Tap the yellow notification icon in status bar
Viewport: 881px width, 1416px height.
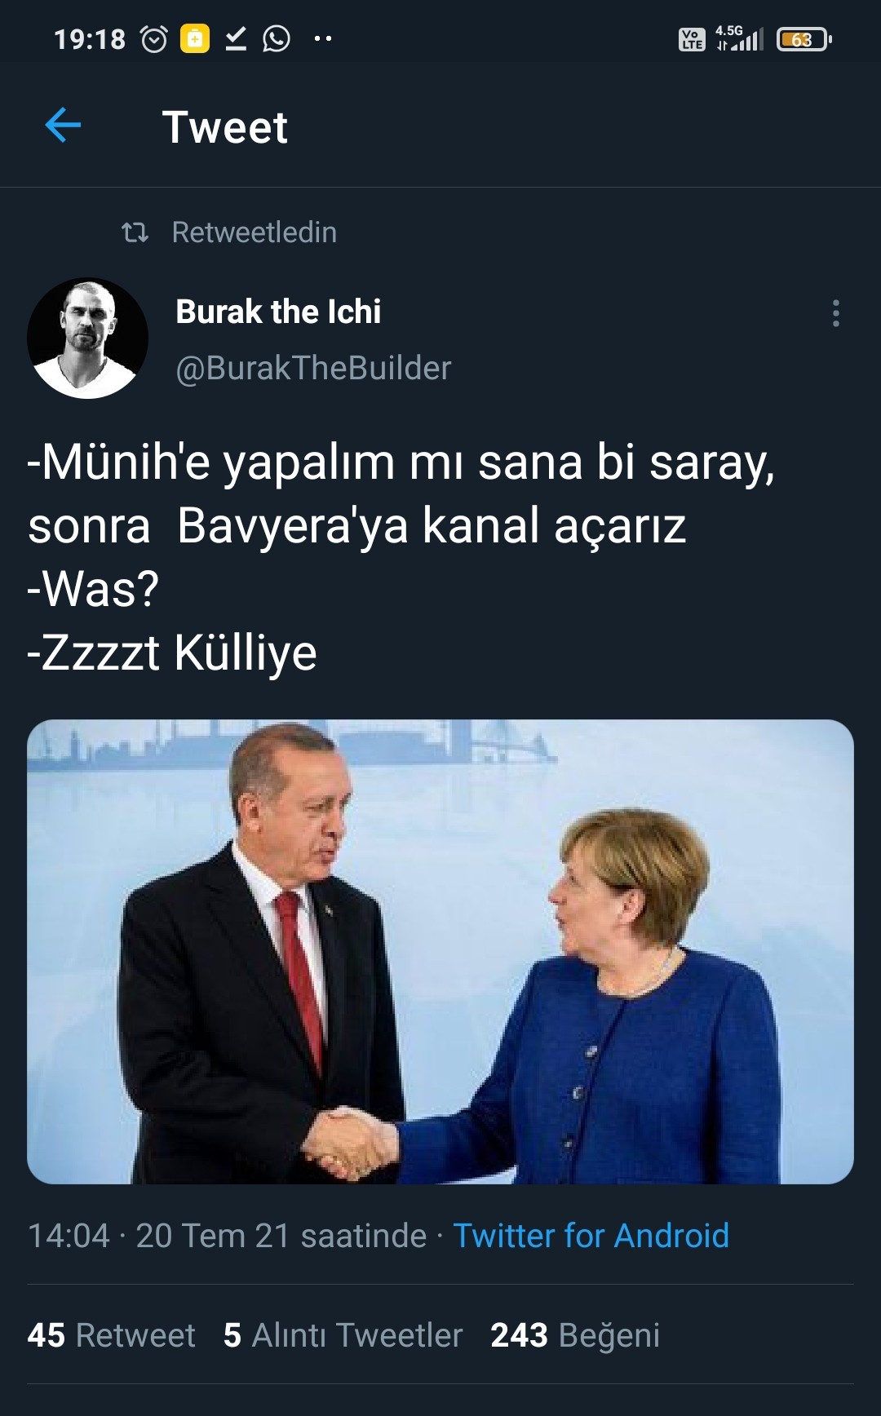[x=195, y=38]
